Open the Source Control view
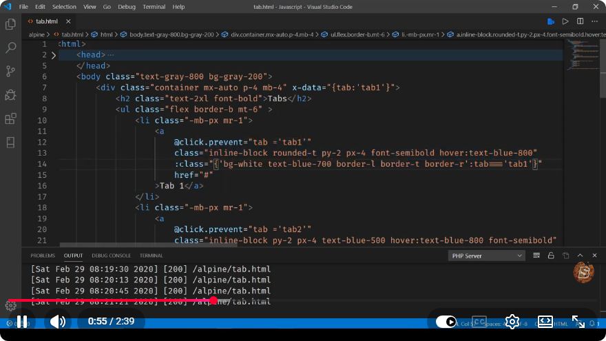The width and height of the screenshot is (606, 341). [x=10, y=71]
